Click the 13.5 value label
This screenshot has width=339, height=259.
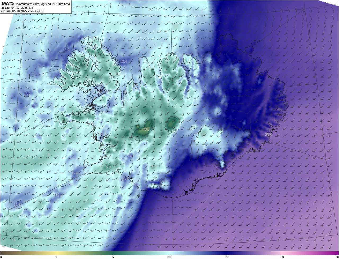pyautogui.click(x=125, y=179)
